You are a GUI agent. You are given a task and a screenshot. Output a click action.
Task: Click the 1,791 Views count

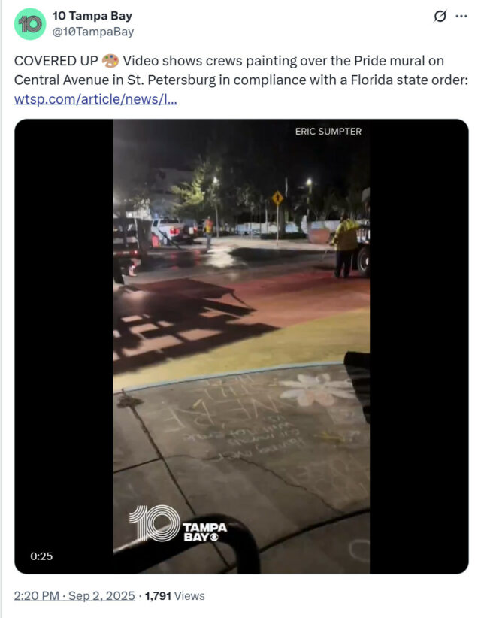[x=174, y=595]
